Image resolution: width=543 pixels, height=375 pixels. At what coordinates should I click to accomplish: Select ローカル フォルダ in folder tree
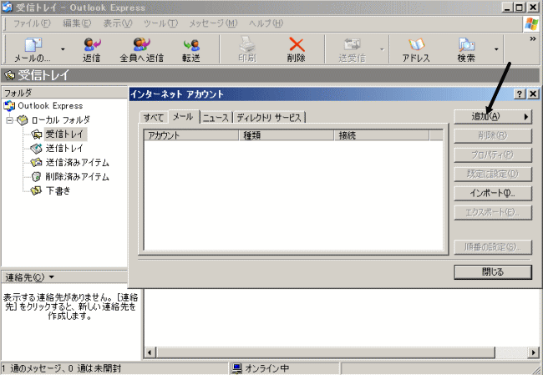pos(61,119)
